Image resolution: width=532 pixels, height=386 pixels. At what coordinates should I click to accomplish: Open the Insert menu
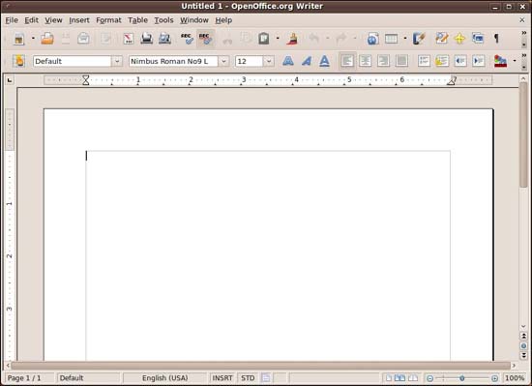pyautogui.click(x=79, y=20)
